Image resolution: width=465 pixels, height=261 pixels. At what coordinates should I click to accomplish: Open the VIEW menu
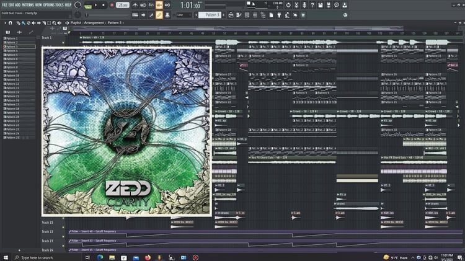38,5
